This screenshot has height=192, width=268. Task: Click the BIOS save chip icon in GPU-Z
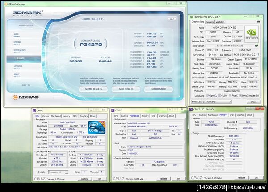pyautogui.click(x=256, y=46)
